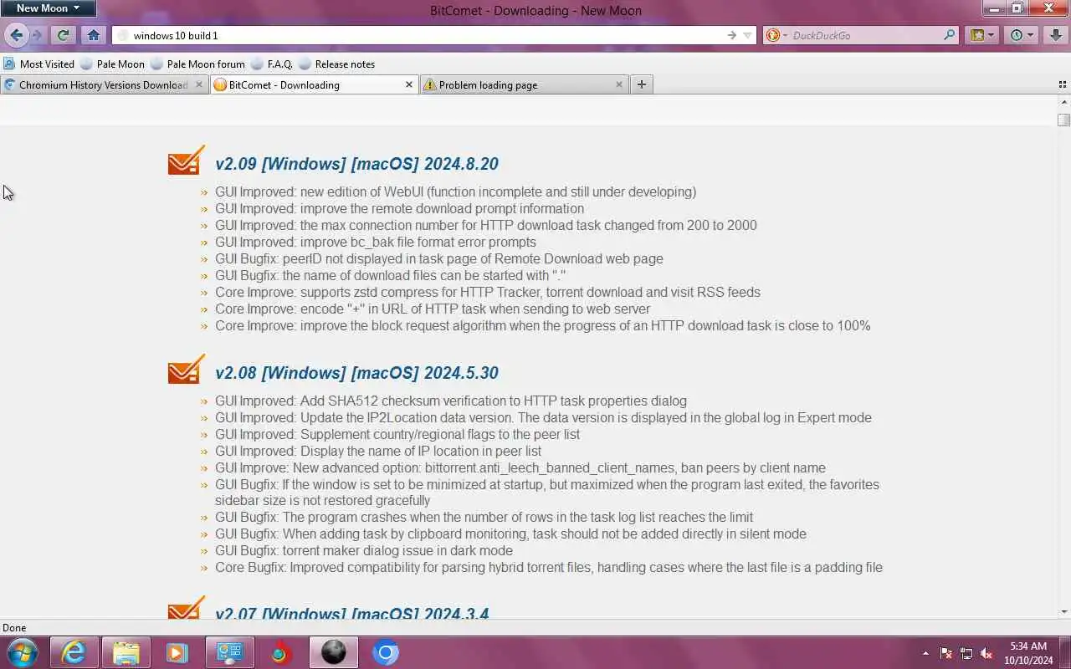Open the Home page button
This screenshot has height=669, width=1071.
(93, 35)
